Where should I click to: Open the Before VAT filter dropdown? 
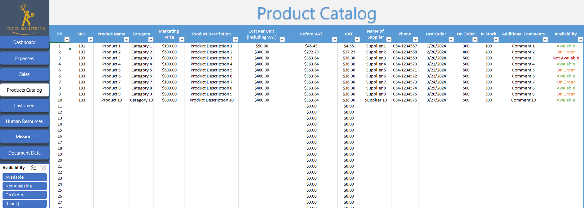pos(335,40)
